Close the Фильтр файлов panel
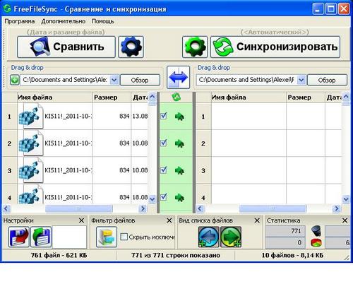The width and height of the screenshot is (353, 284). tap(169, 220)
